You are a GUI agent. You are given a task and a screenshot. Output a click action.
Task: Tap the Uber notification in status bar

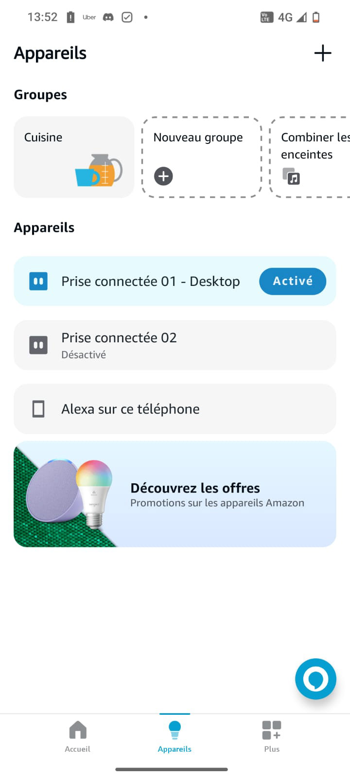click(x=89, y=17)
